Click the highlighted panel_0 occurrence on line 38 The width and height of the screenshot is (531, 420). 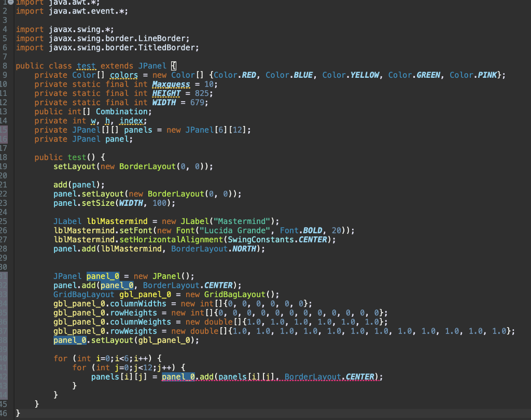(x=69, y=340)
